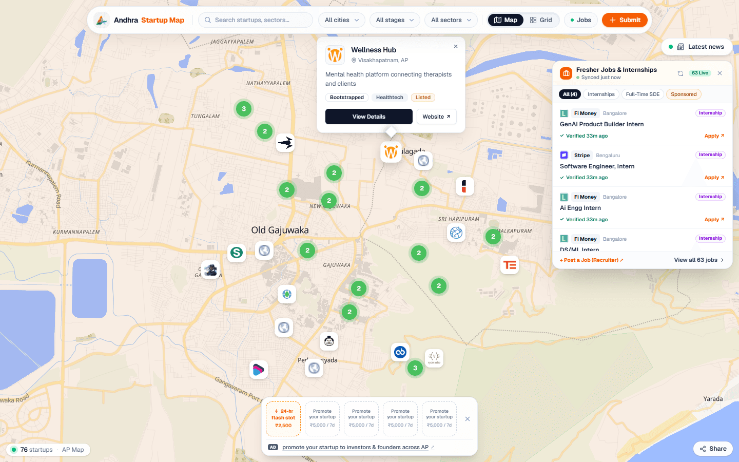Select the Full-Time SDE tab

click(643, 94)
